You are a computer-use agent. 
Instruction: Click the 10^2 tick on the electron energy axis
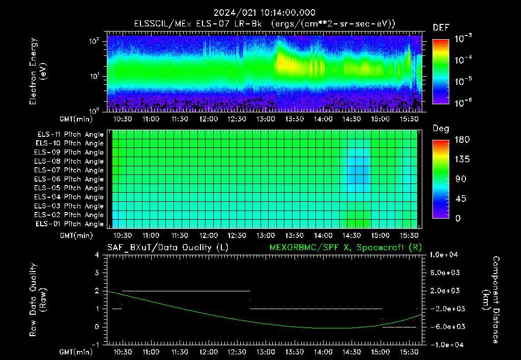click(94, 41)
